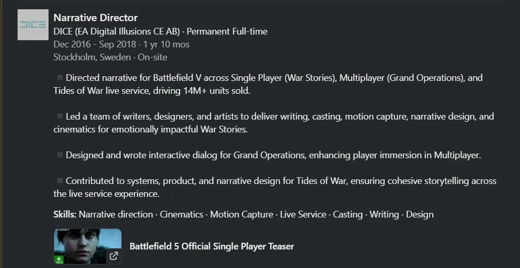
Task: Click the bullet marker before "Contributed to systems"
Action: 60,181
